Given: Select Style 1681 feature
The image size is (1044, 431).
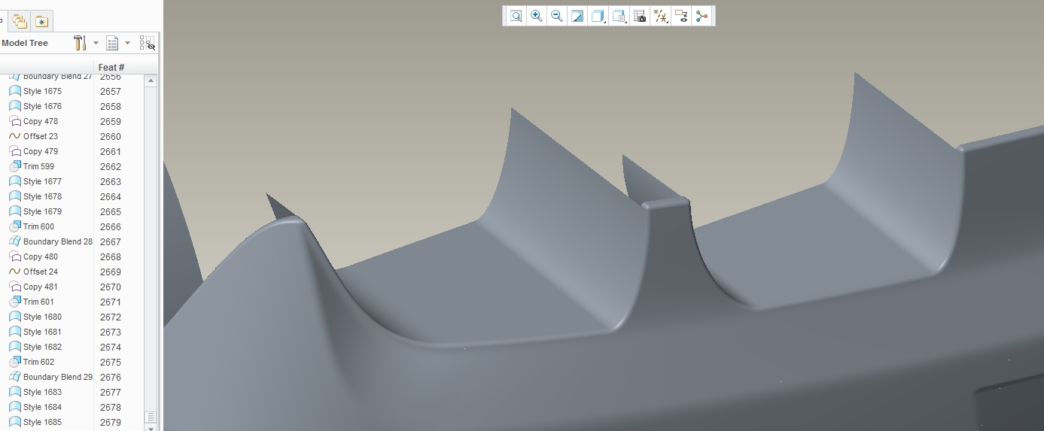Looking at the screenshot, I should (42, 332).
